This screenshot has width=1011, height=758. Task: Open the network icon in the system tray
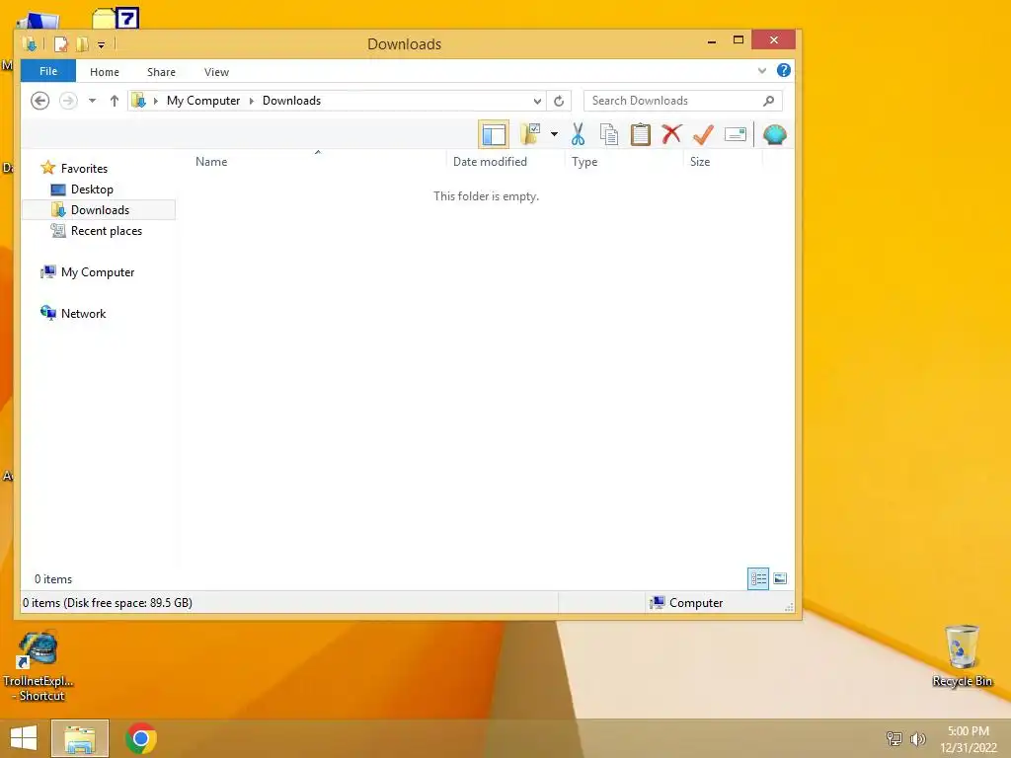point(894,738)
